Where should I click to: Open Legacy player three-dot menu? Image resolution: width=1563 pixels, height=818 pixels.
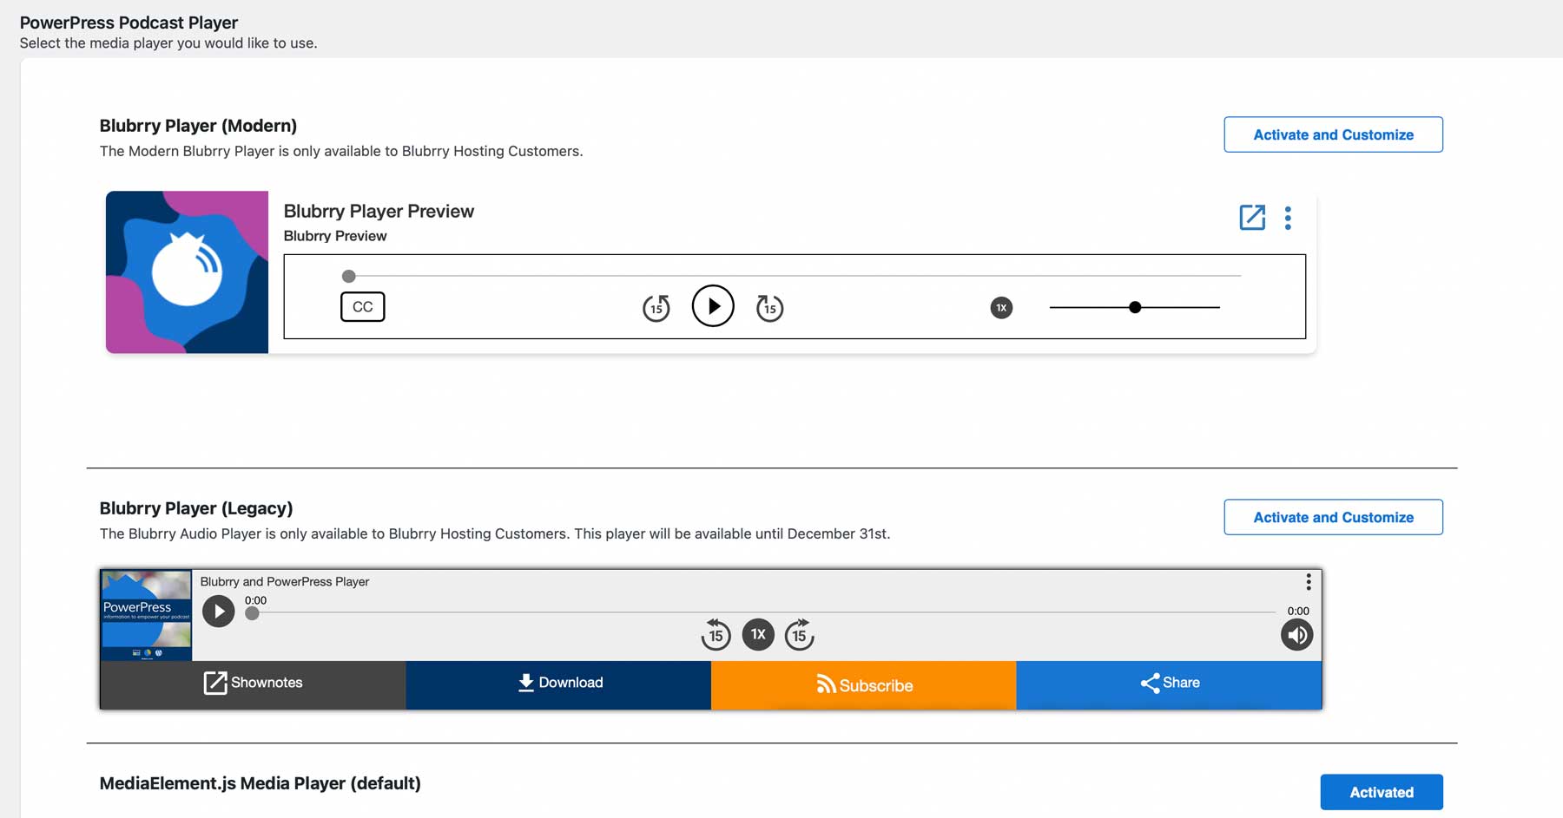click(x=1309, y=582)
